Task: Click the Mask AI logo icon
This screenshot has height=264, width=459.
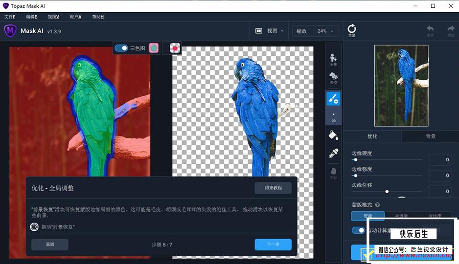Action: click(10, 31)
